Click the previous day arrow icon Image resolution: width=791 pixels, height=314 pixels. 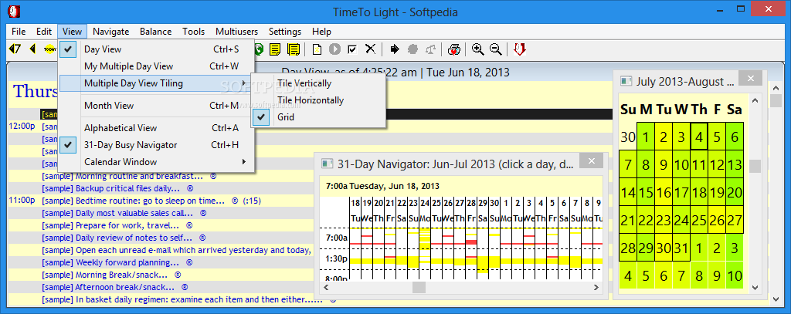[x=32, y=49]
